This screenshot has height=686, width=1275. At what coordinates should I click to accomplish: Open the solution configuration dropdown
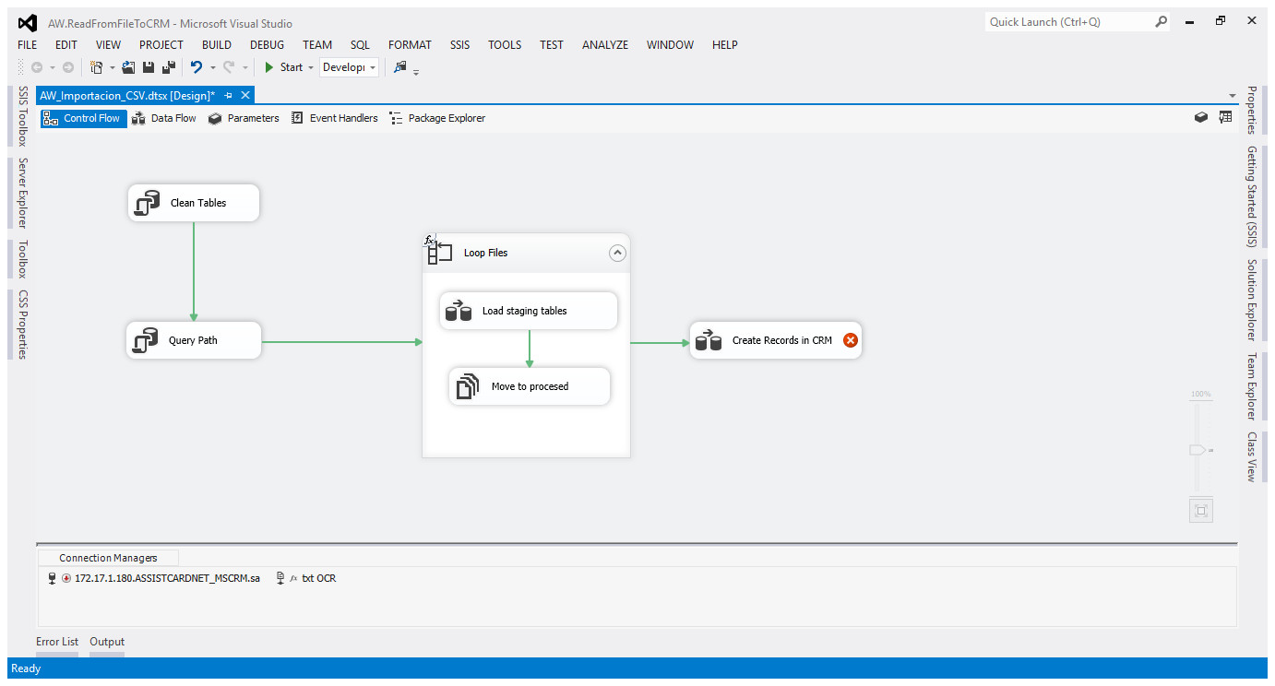(x=349, y=67)
